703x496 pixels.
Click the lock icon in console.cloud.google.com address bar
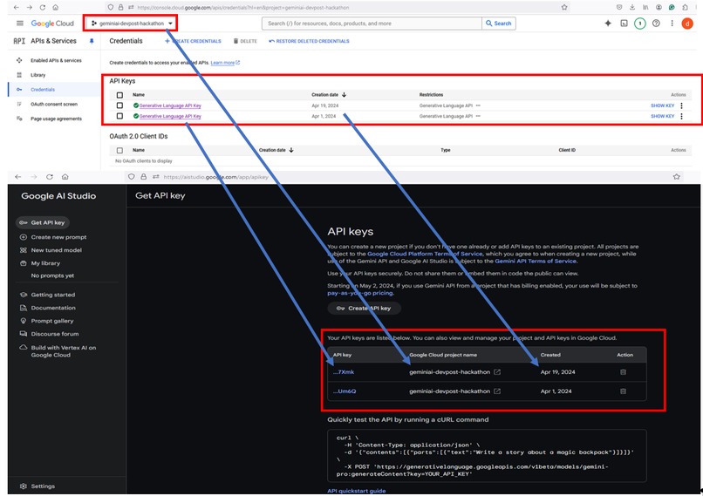point(120,7)
